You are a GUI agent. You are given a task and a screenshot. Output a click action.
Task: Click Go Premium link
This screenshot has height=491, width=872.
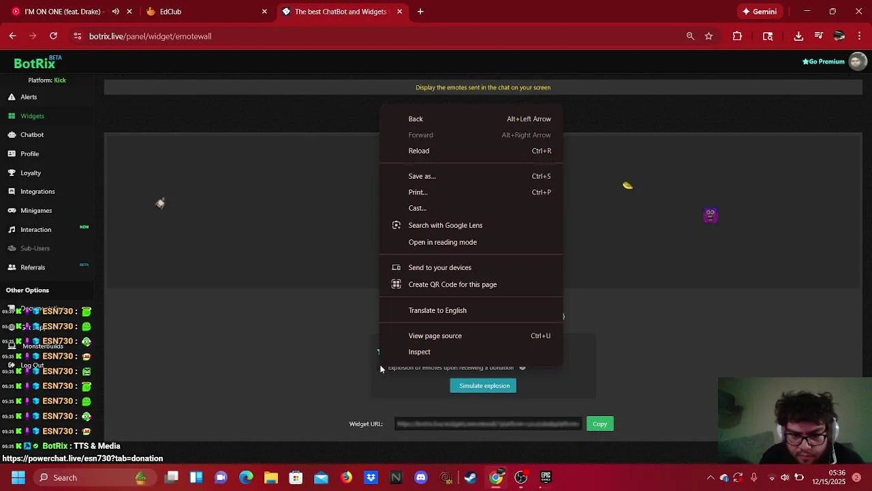[824, 61]
